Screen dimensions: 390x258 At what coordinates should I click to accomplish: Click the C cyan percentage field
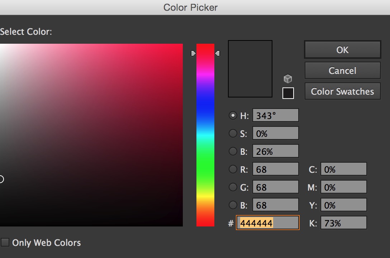344,169
